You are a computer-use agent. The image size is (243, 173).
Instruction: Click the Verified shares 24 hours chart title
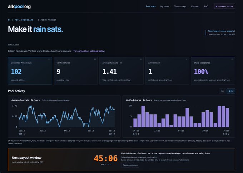click(139, 100)
